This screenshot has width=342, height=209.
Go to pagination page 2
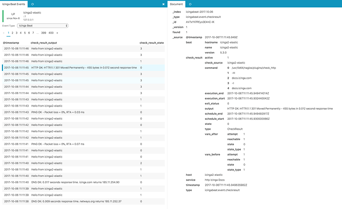pos(12,33)
